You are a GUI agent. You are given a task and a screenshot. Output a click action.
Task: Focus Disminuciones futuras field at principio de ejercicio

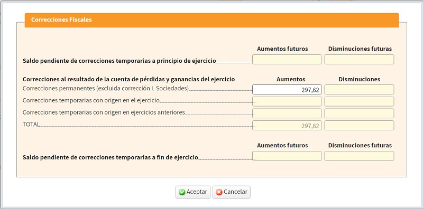(359, 59)
